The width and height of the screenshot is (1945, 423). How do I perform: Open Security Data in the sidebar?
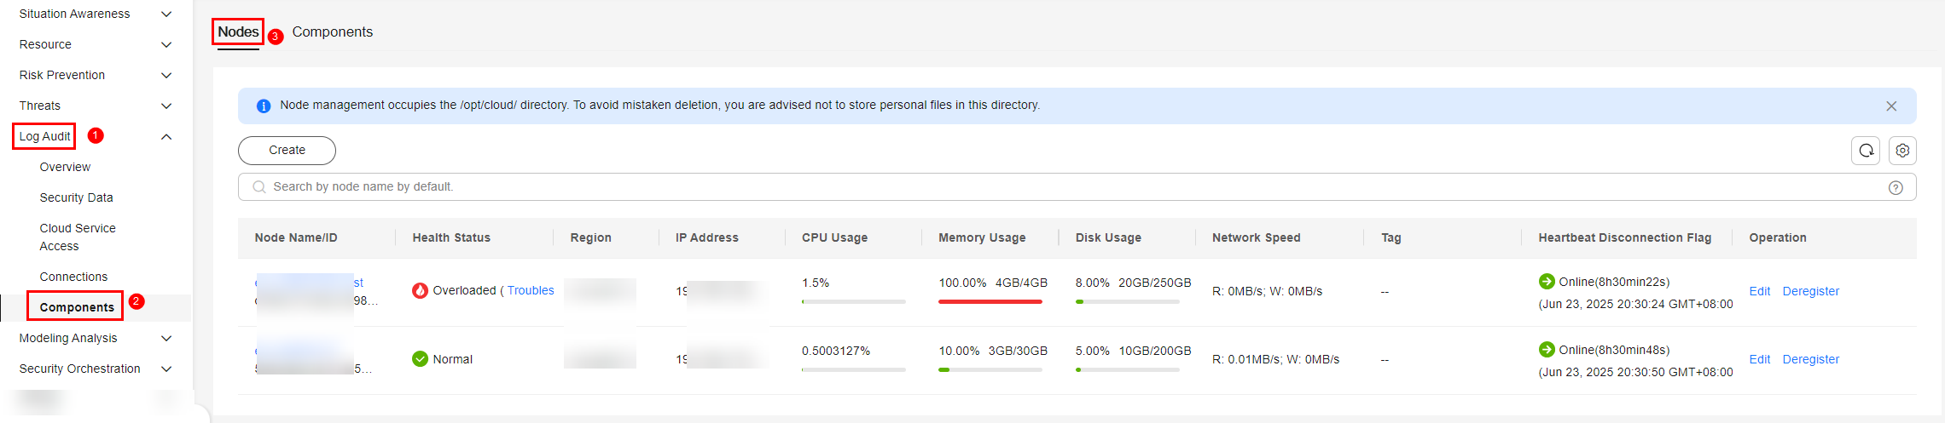click(x=76, y=197)
